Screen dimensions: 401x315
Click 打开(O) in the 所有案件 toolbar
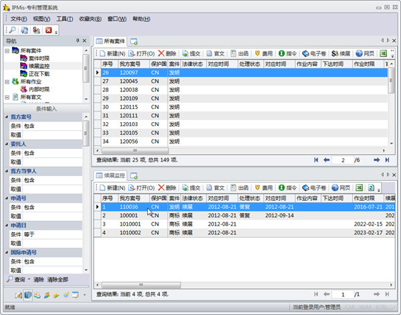(x=142, y=53)
